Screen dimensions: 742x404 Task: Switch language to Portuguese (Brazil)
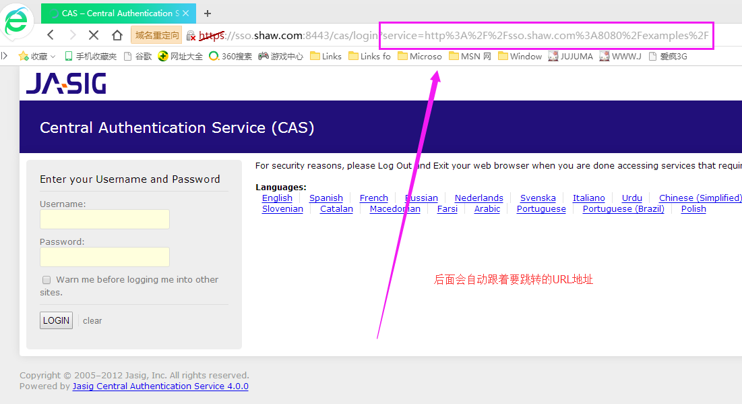623,209
